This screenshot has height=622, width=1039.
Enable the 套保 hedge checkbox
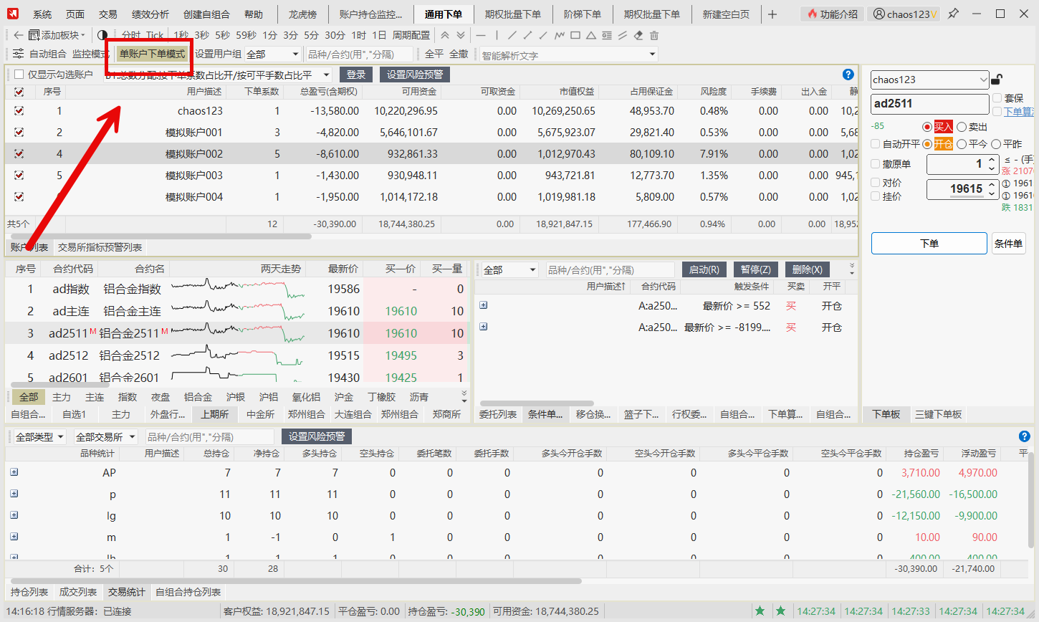(x=997, y=98)
